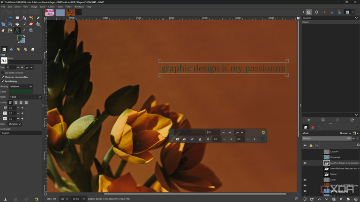Select the Flower layer in layers list
Viewport: 360px width, 202px height.
(333, 174)
